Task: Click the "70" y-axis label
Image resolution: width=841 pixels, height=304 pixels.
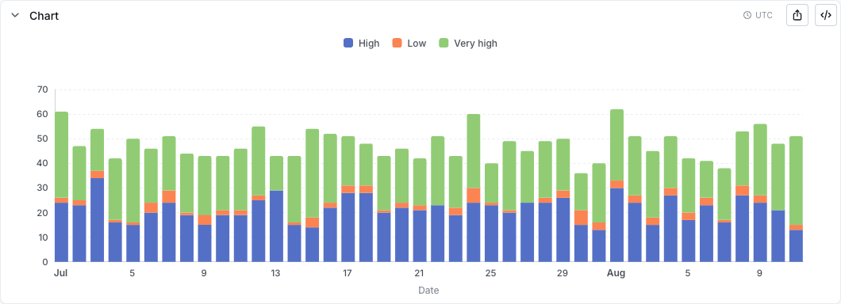Action: 43,89
